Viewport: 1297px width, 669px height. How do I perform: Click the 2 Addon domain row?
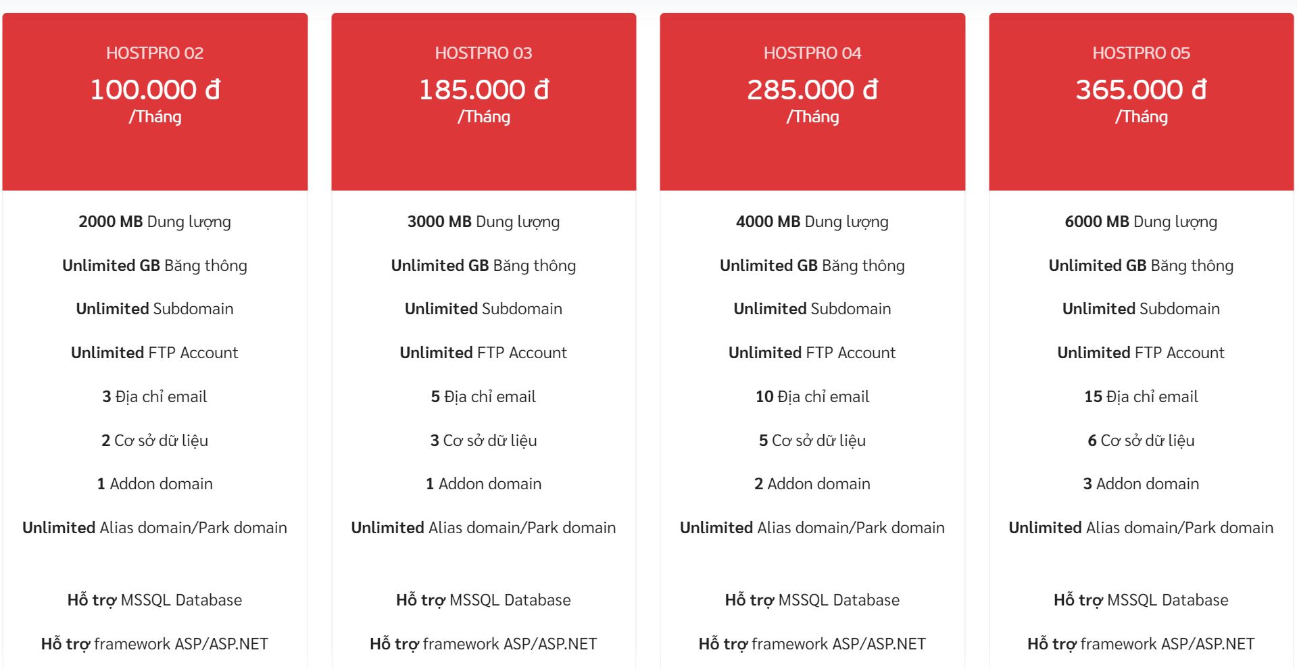click(812, 484)
